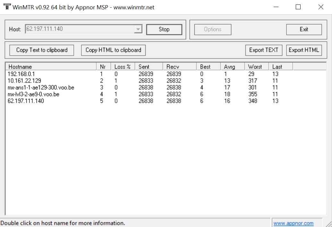Click the Best column header
332x227 pixels.
click(x=209, y=67)
